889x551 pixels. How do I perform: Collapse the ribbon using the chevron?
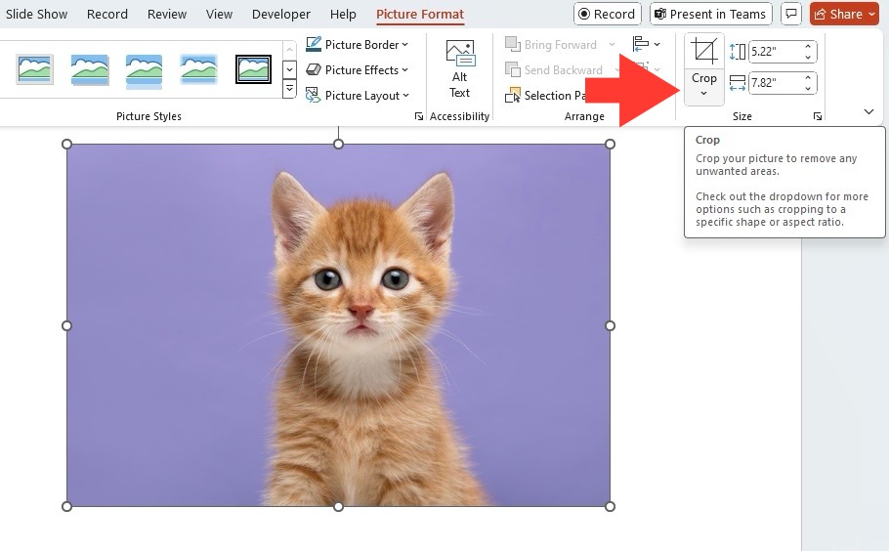tap(868, 111)
